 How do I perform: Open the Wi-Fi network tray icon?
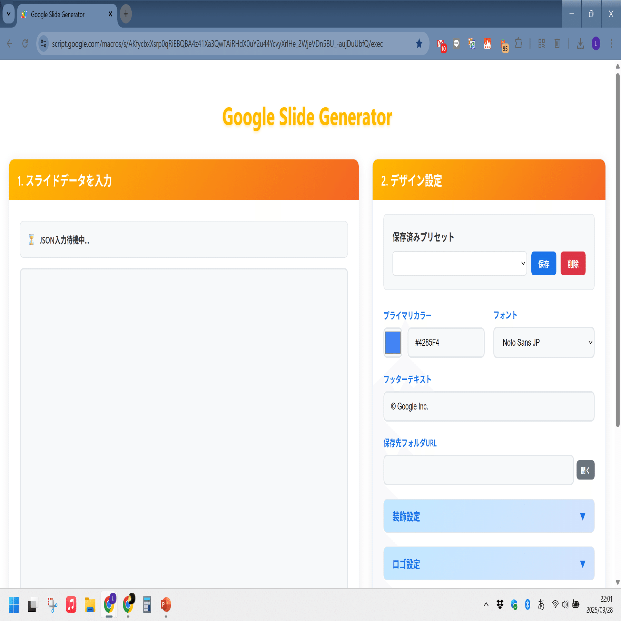coord(555,604)
